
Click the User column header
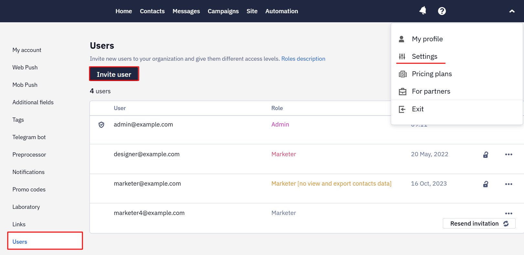click(x=120, y=108)
